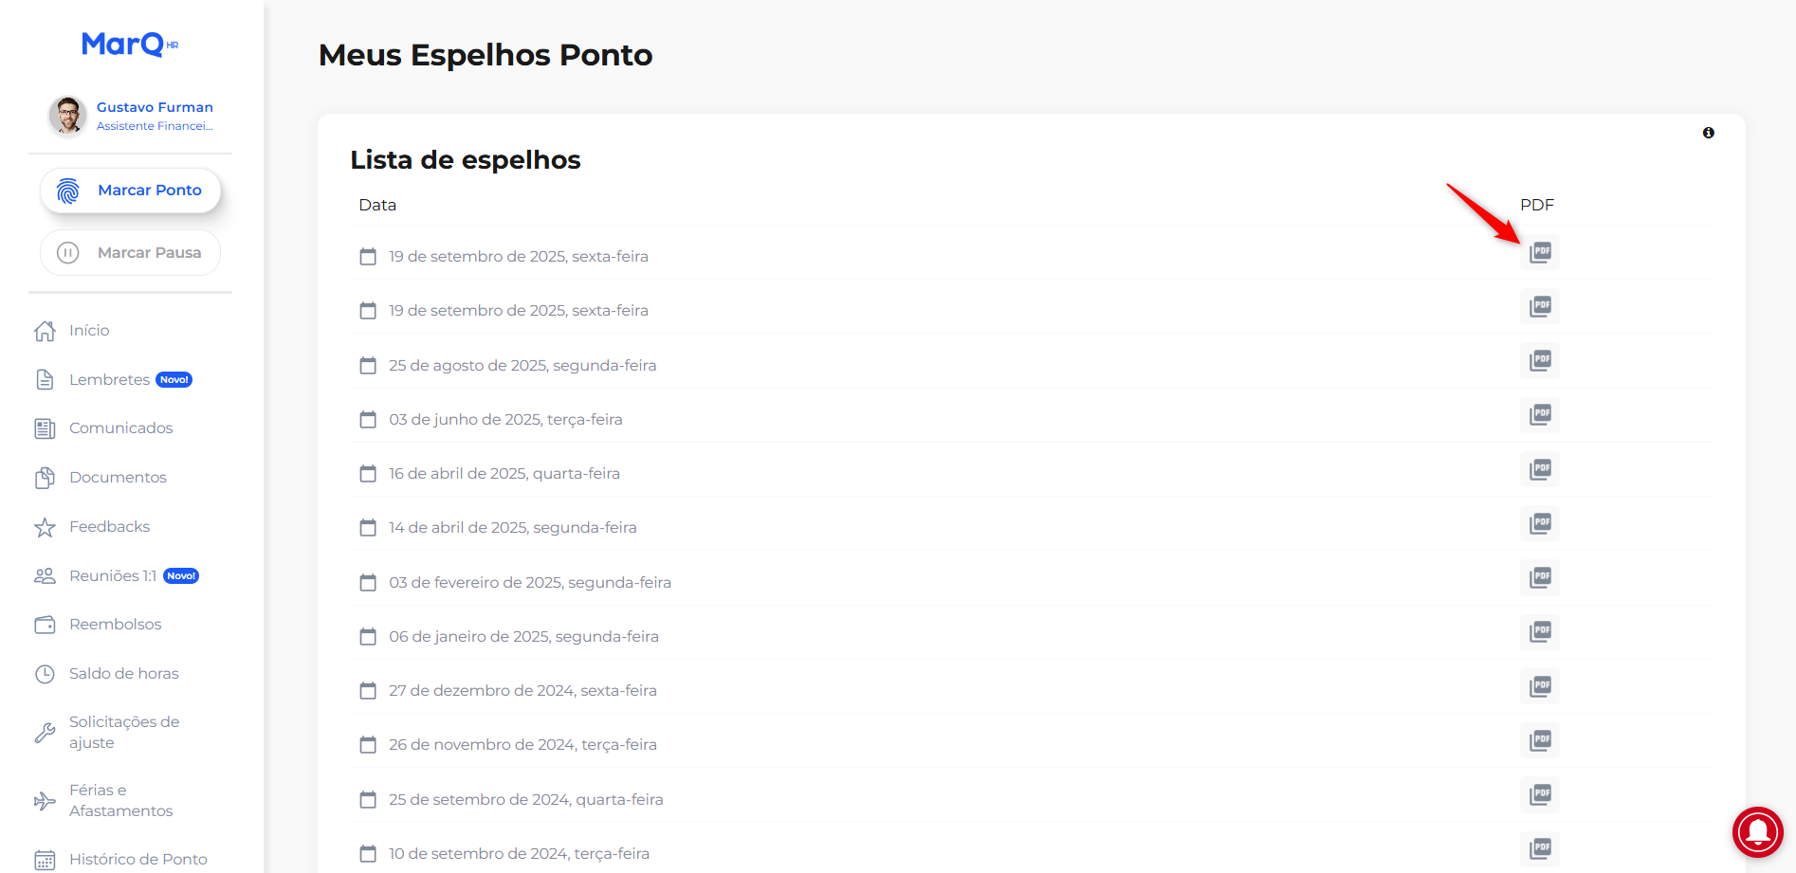Open PDF for 16 de abril de 2025
The image size is (1796, 873).
(x=1540, y=469)
